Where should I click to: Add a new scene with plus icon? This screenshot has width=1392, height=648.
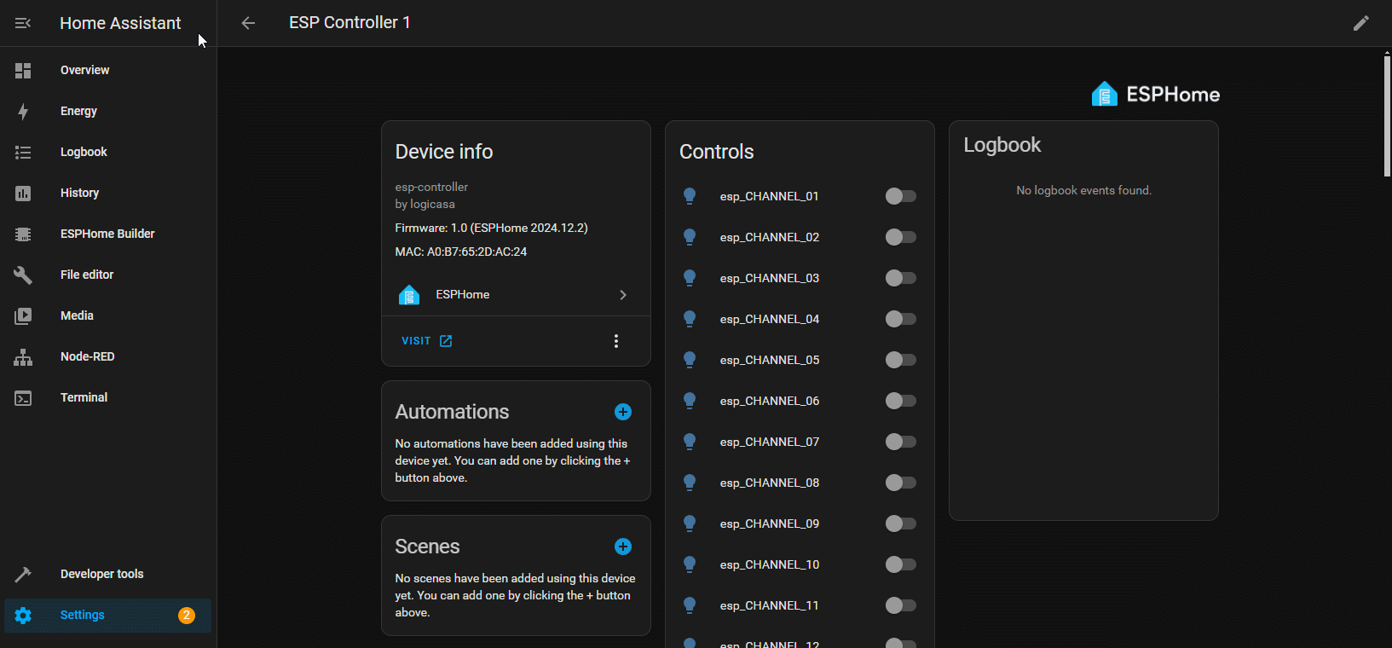[623, 547]
